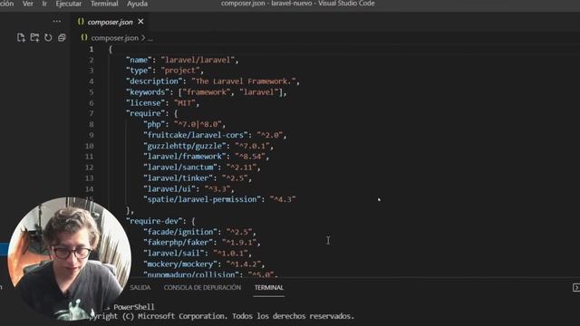Click "fruitcake/laravel-cors" package name
This screenshot has height=326, width=580.
pos(196,135)
